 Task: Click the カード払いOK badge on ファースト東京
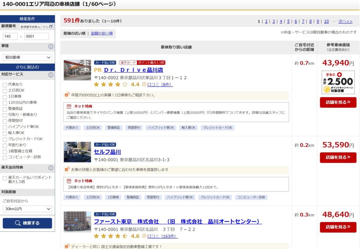click(x=105, y=214)
